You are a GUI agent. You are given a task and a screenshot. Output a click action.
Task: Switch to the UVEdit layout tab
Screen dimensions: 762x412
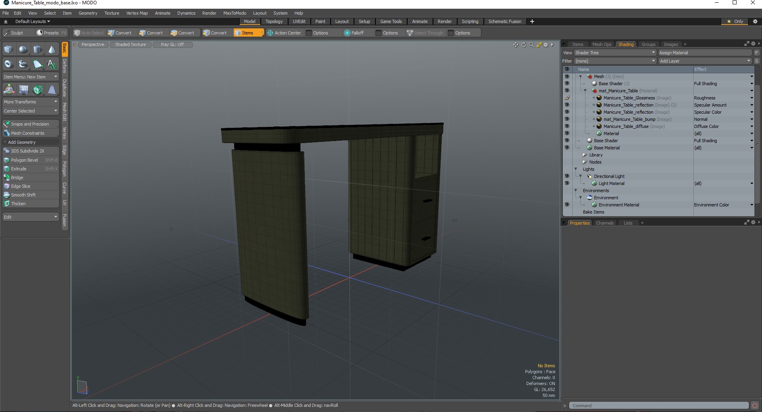click(299, 21)
